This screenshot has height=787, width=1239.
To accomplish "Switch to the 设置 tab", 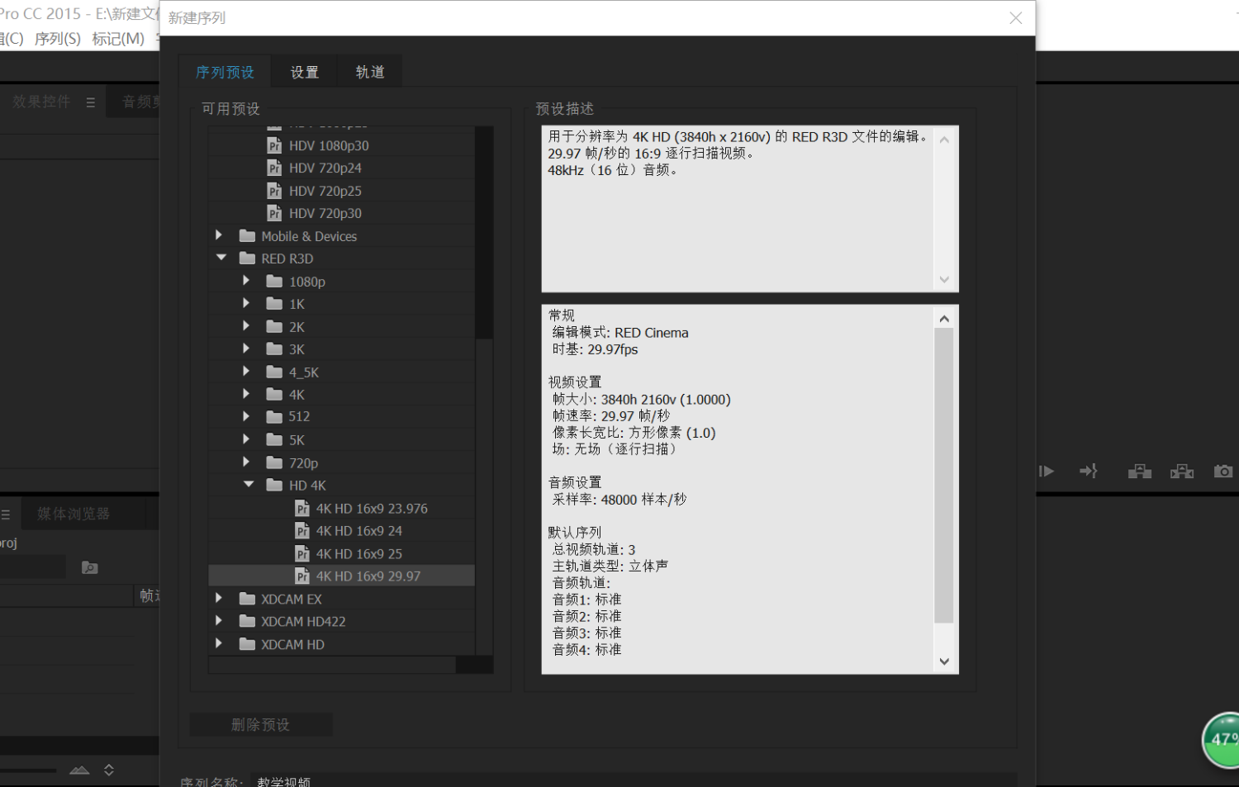I will (x=305, y=72).
